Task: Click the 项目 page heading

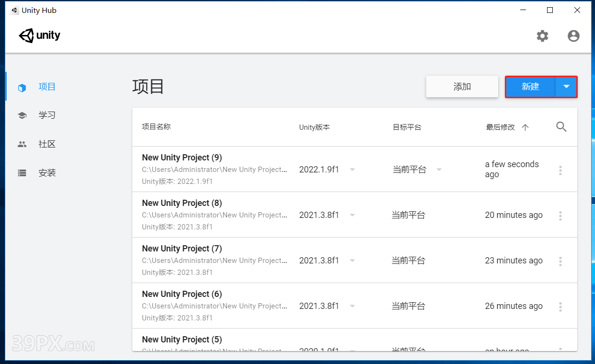Action: coord(148,87)
